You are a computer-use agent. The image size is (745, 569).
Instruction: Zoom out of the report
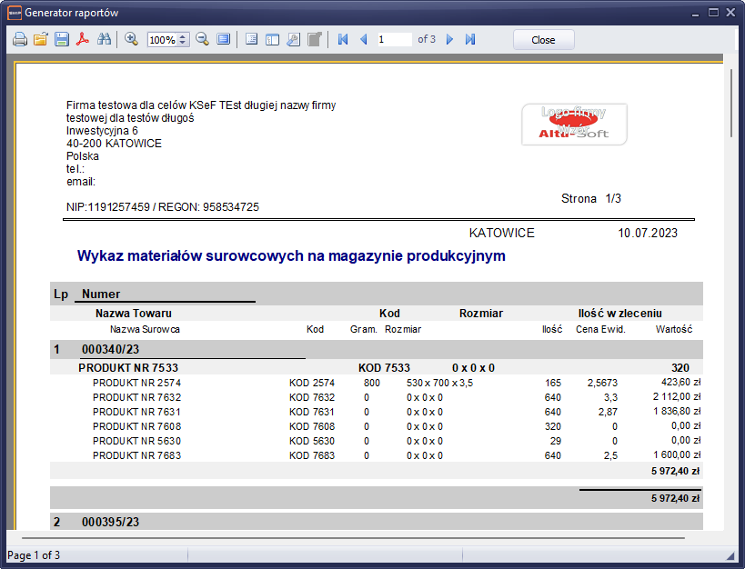click(x=202, y=40)
